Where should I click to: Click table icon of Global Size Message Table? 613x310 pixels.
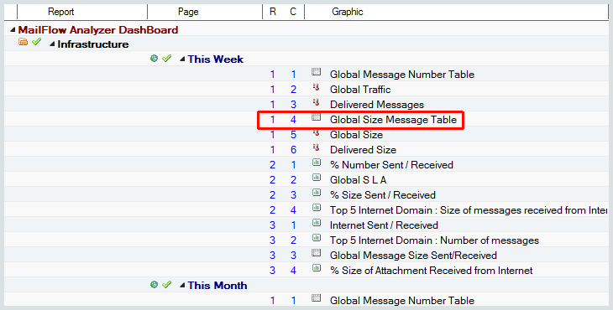317,117
